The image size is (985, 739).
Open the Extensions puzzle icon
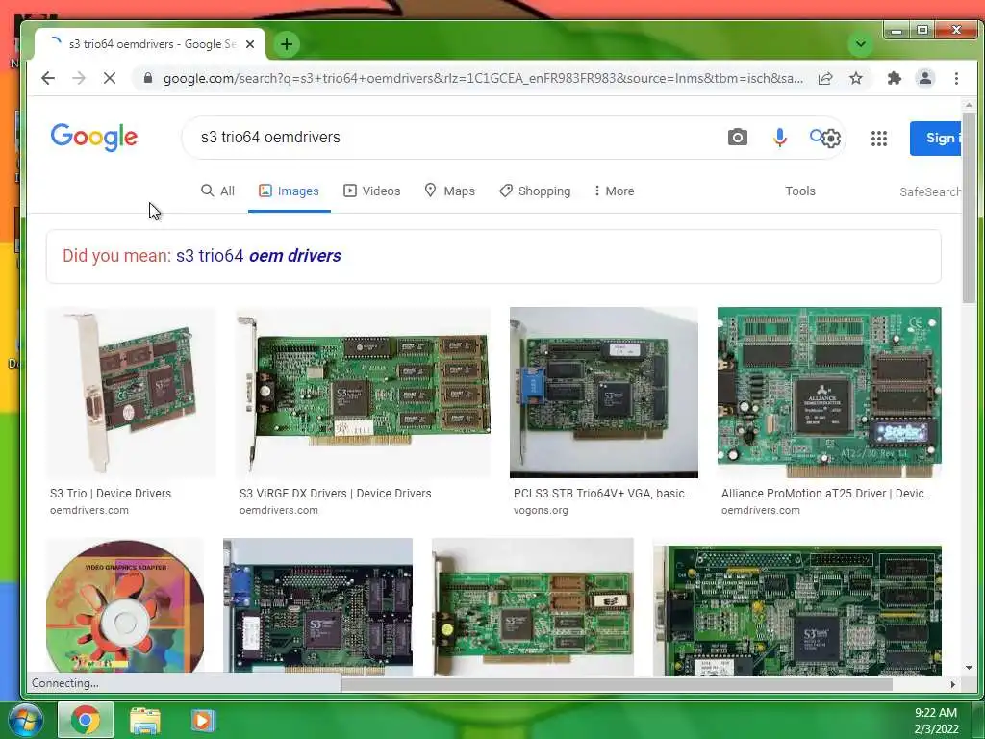click(894, 78)
